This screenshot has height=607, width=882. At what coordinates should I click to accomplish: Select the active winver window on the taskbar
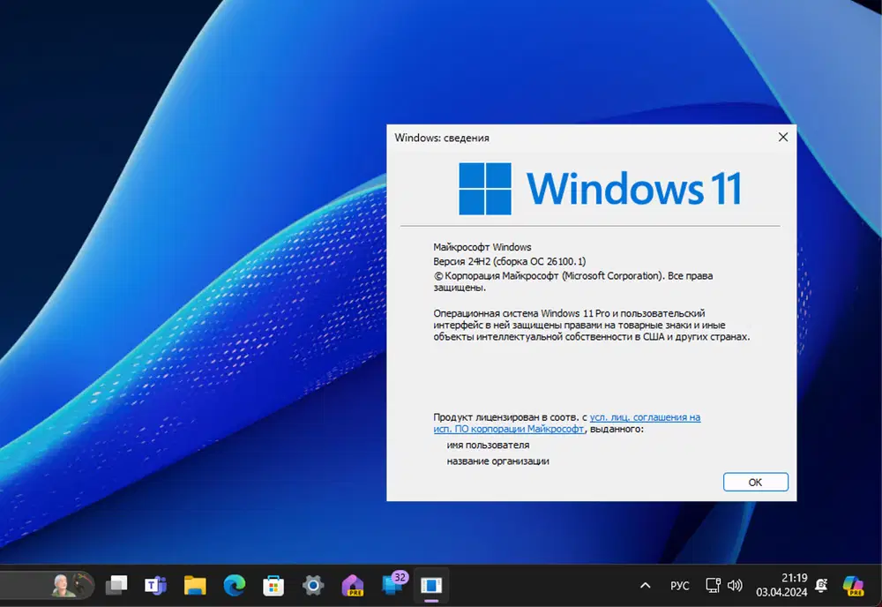pyautogui.click(x=430, y=585)
